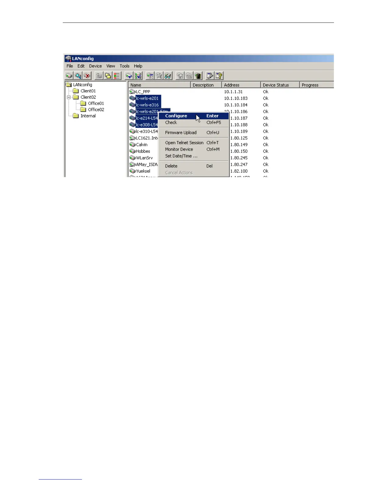Select the LANconfig root folder in tree
Viewport: 373px width, 482px height.
(83, 85)
